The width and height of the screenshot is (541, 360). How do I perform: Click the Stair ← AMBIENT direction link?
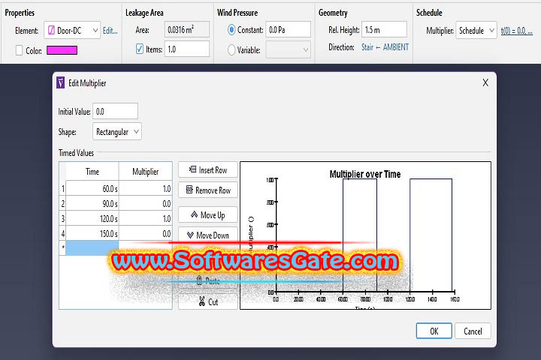[385, 46]
